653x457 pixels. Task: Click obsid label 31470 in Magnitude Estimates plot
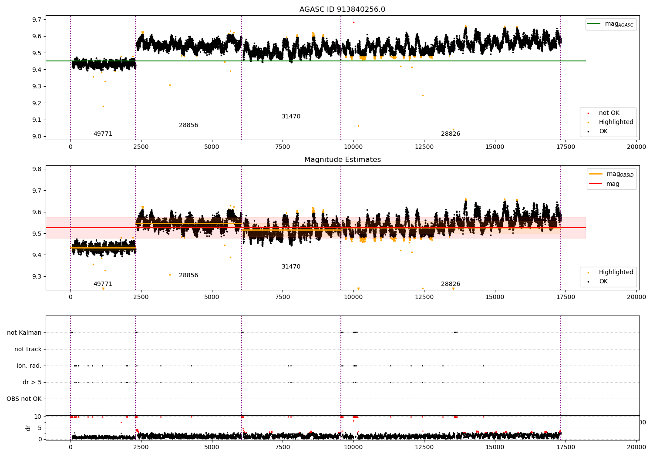(x=291, y=267)
